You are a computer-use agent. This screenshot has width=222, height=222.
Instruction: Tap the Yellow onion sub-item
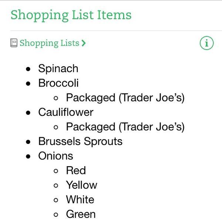pyautogui.click(x=81, y=185)
